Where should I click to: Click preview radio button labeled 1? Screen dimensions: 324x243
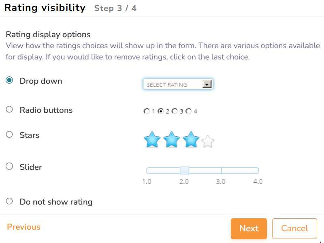click(x=147, y=111)
